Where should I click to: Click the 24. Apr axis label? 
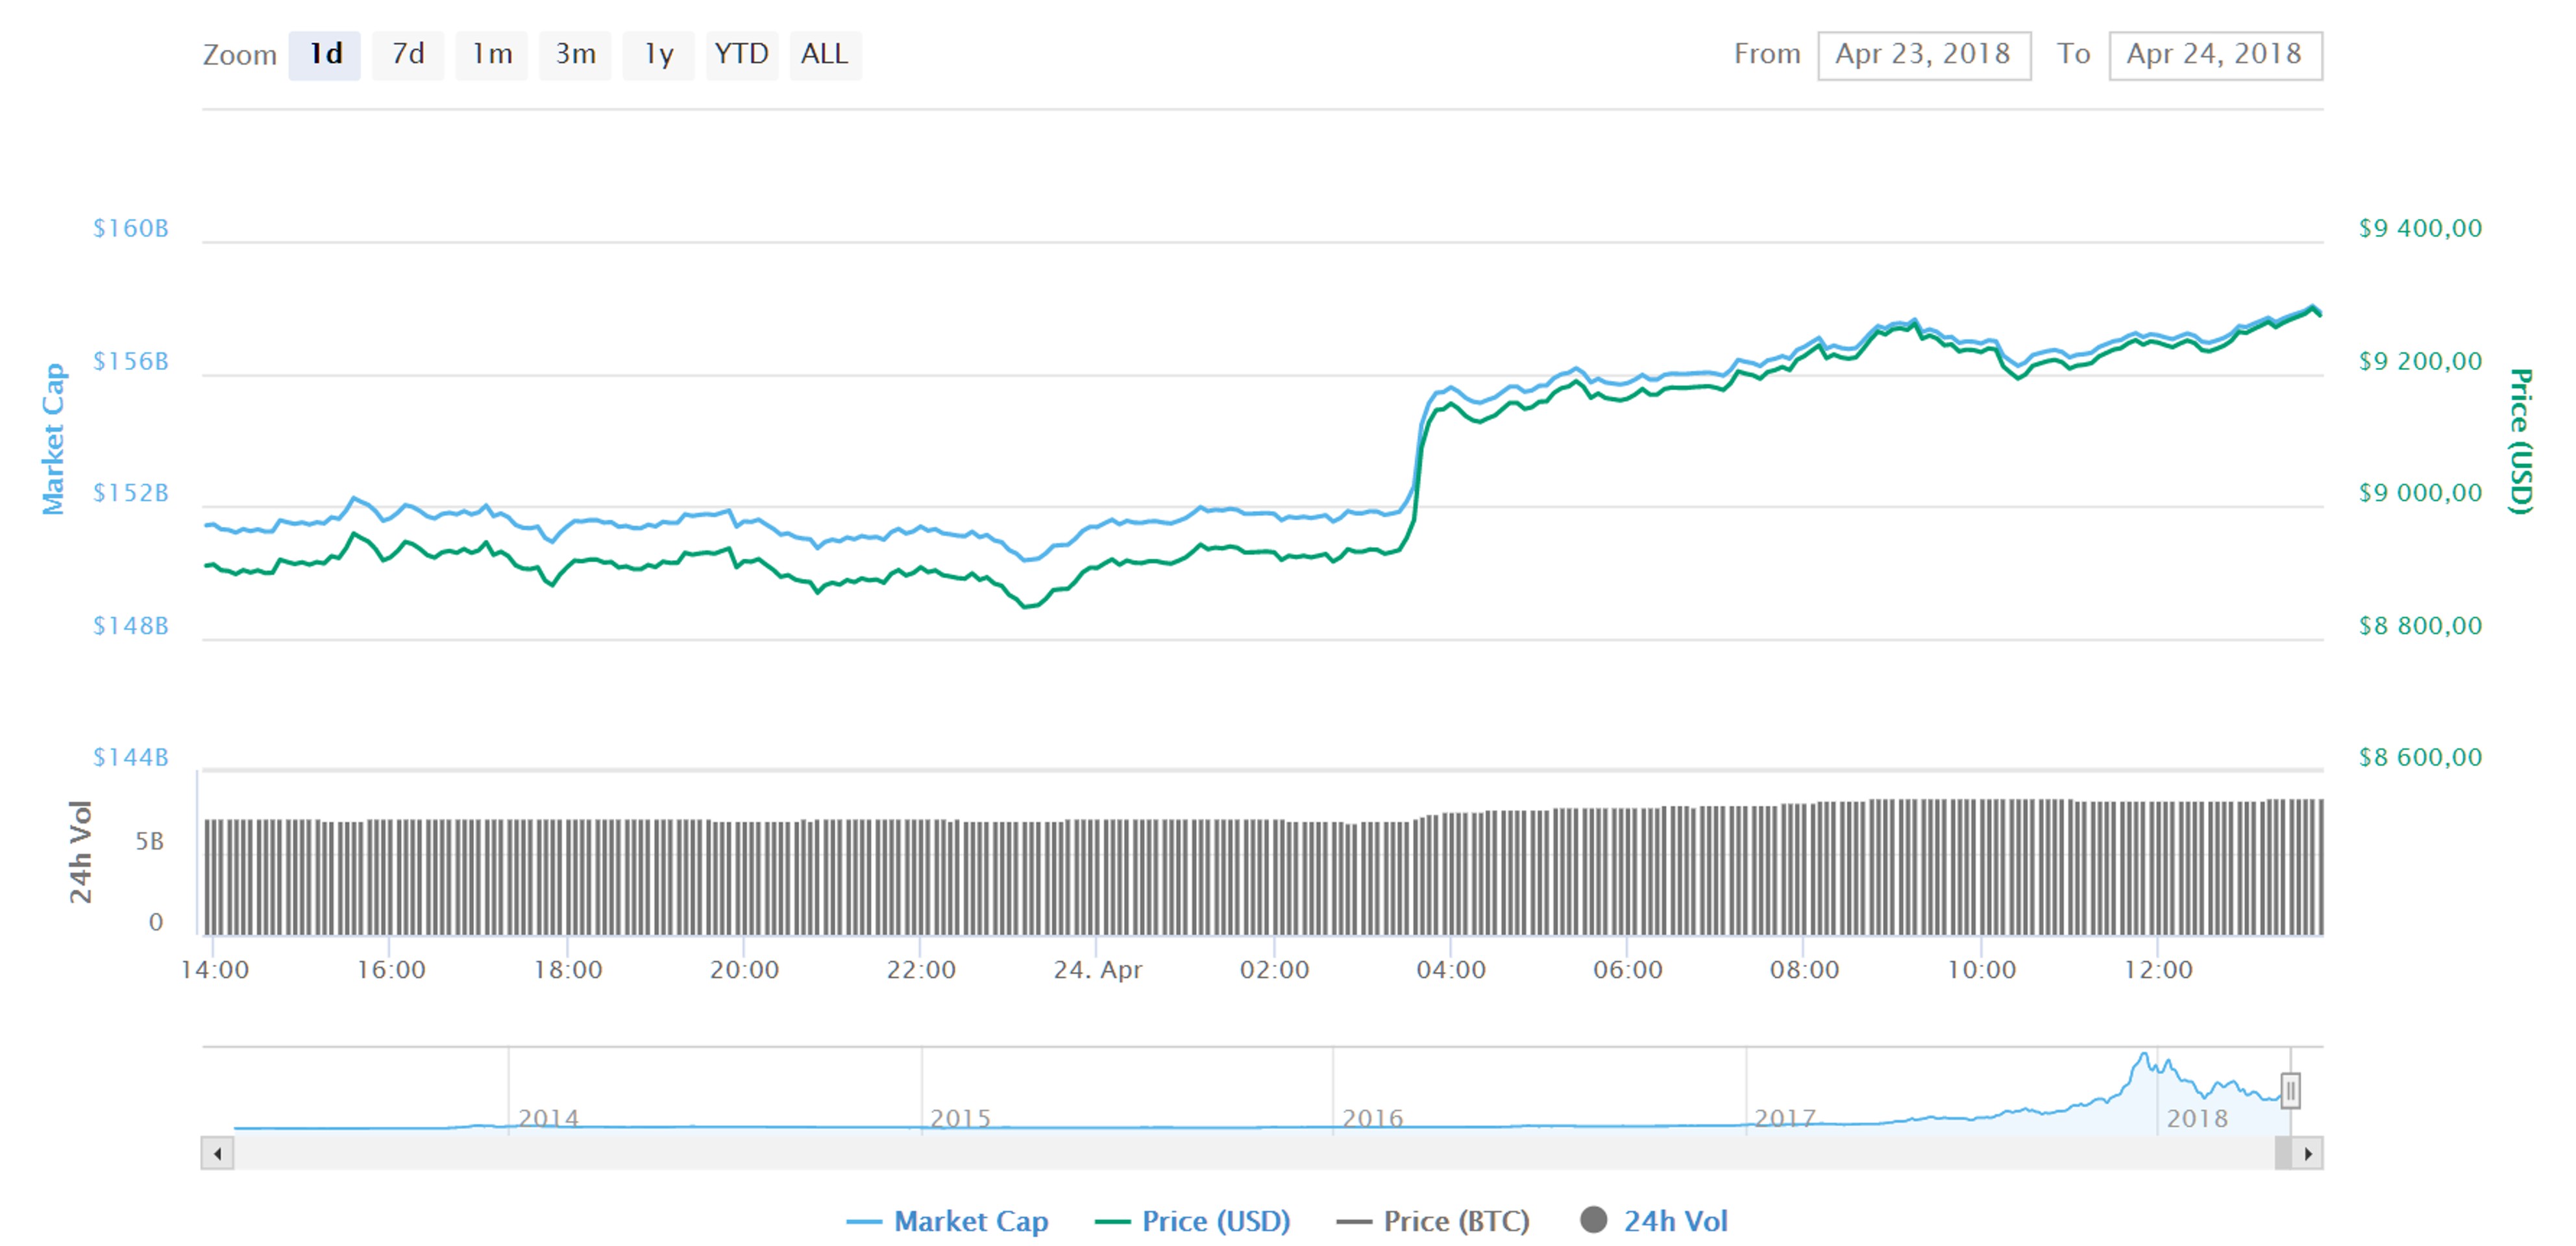point(1097,970)
